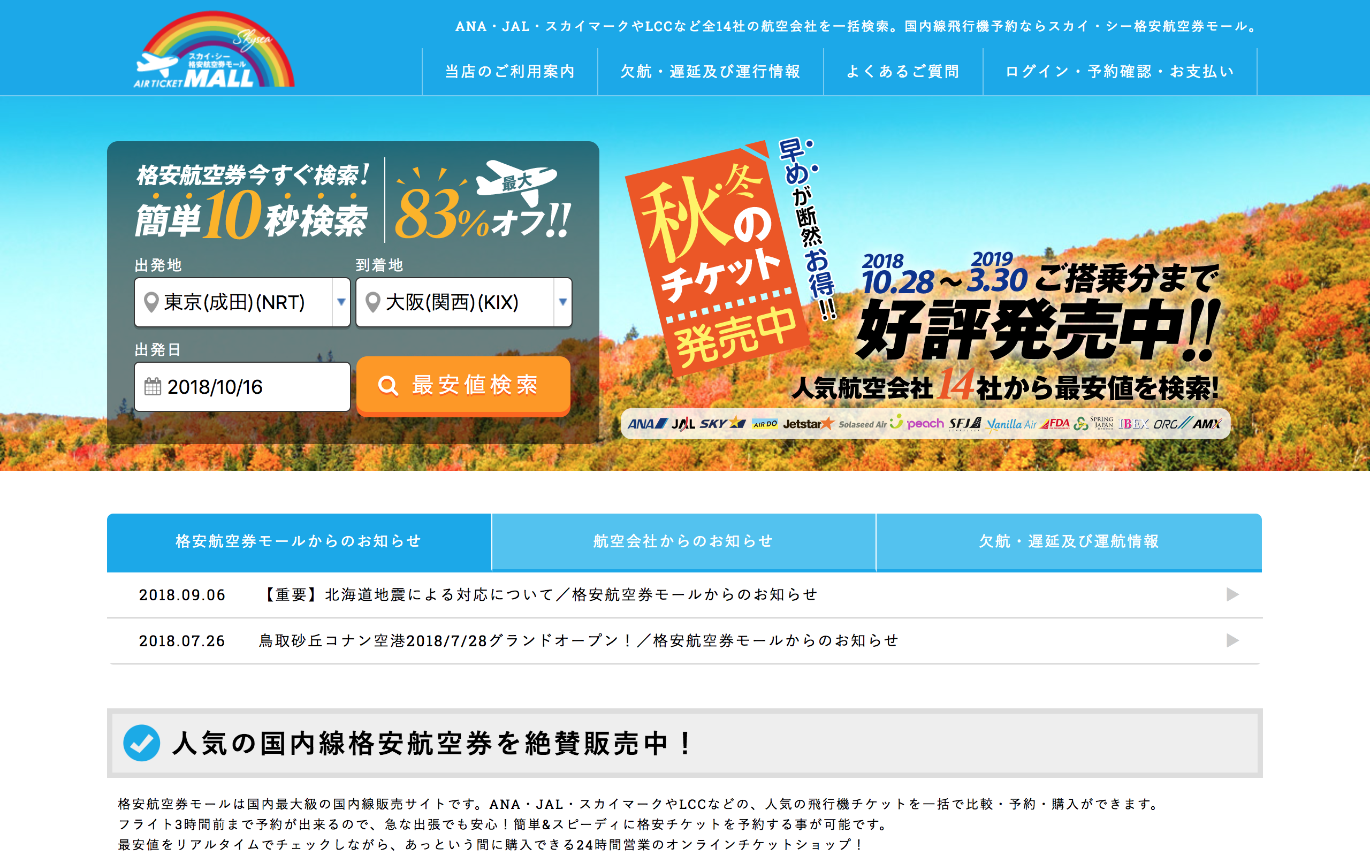Click the blue checkmark icon beside 人気の国内線格安航空券
1370x856 pixels.
(x=141, y=743)
